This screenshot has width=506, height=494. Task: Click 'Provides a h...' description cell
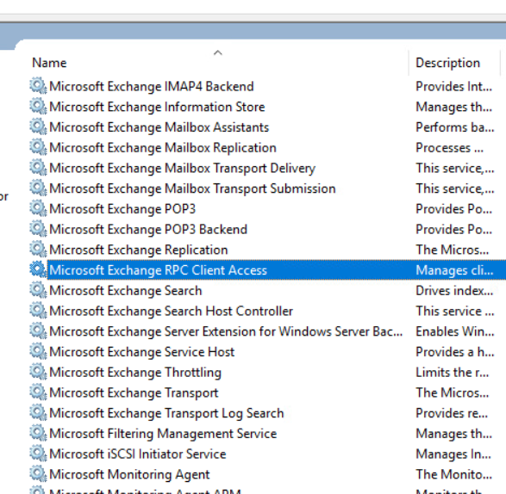click(x=454, y=352)
